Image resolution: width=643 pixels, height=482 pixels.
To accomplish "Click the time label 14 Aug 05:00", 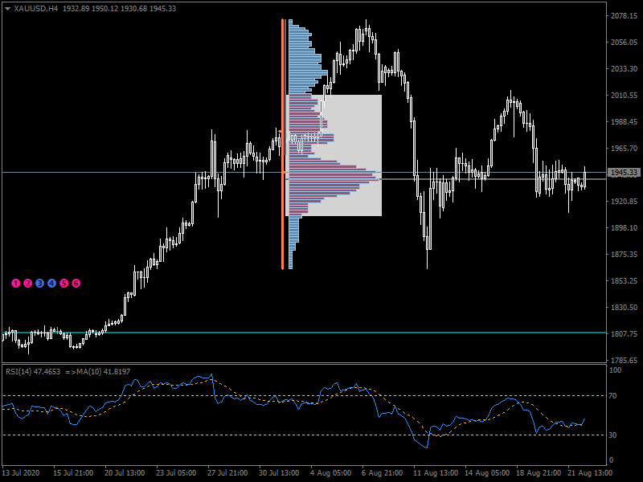I will click(x=487, y=472).
